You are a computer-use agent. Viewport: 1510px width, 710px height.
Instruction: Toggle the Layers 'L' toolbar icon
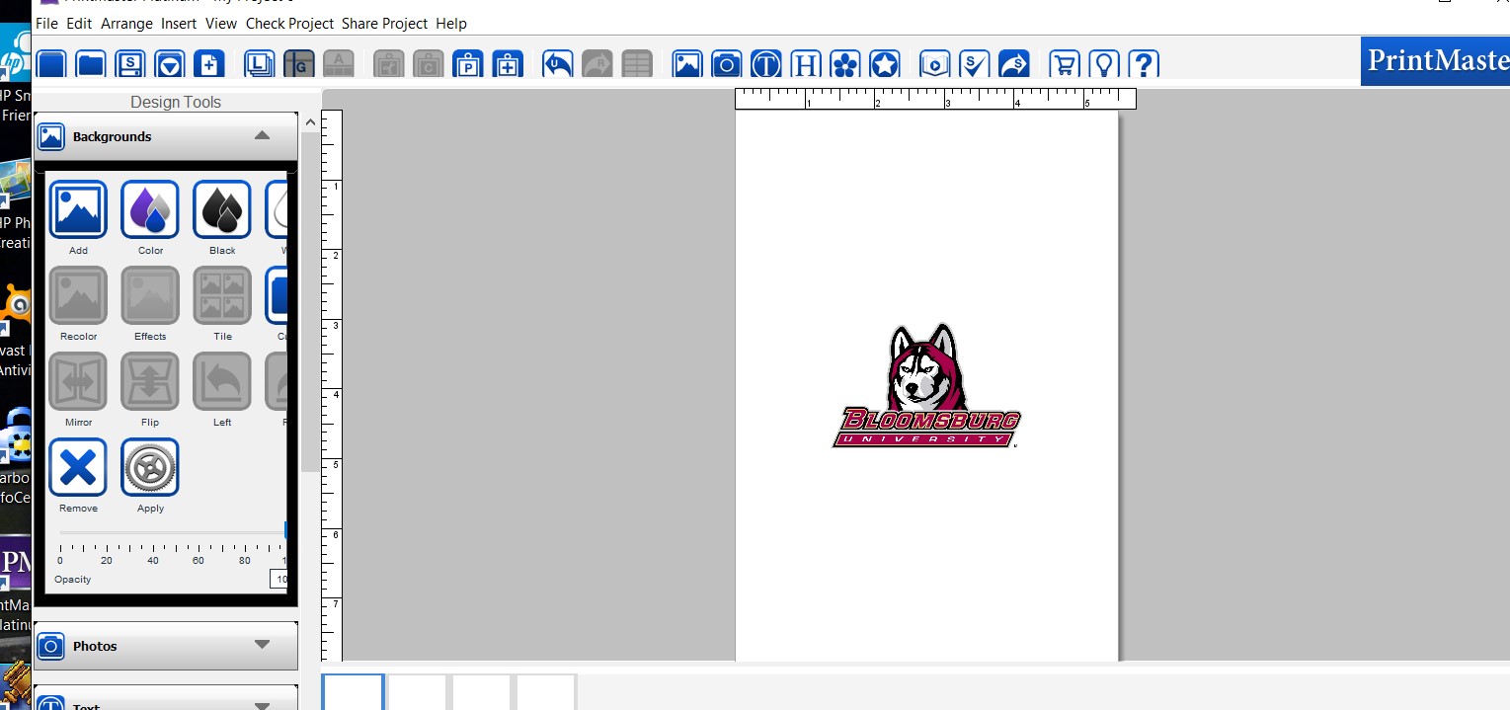tap(260, 64)
